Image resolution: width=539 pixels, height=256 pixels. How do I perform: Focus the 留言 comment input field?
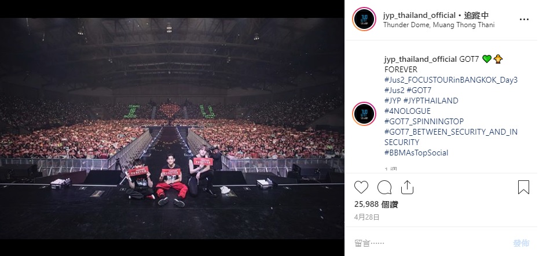pyautogui.click(x=430, y=243)
